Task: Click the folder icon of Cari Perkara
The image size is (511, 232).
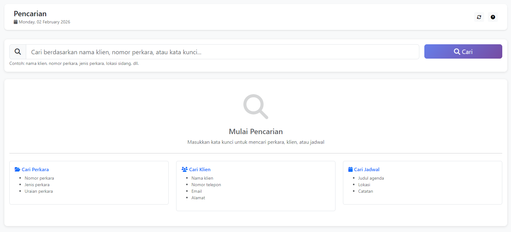Action: [x=17, y=169]
